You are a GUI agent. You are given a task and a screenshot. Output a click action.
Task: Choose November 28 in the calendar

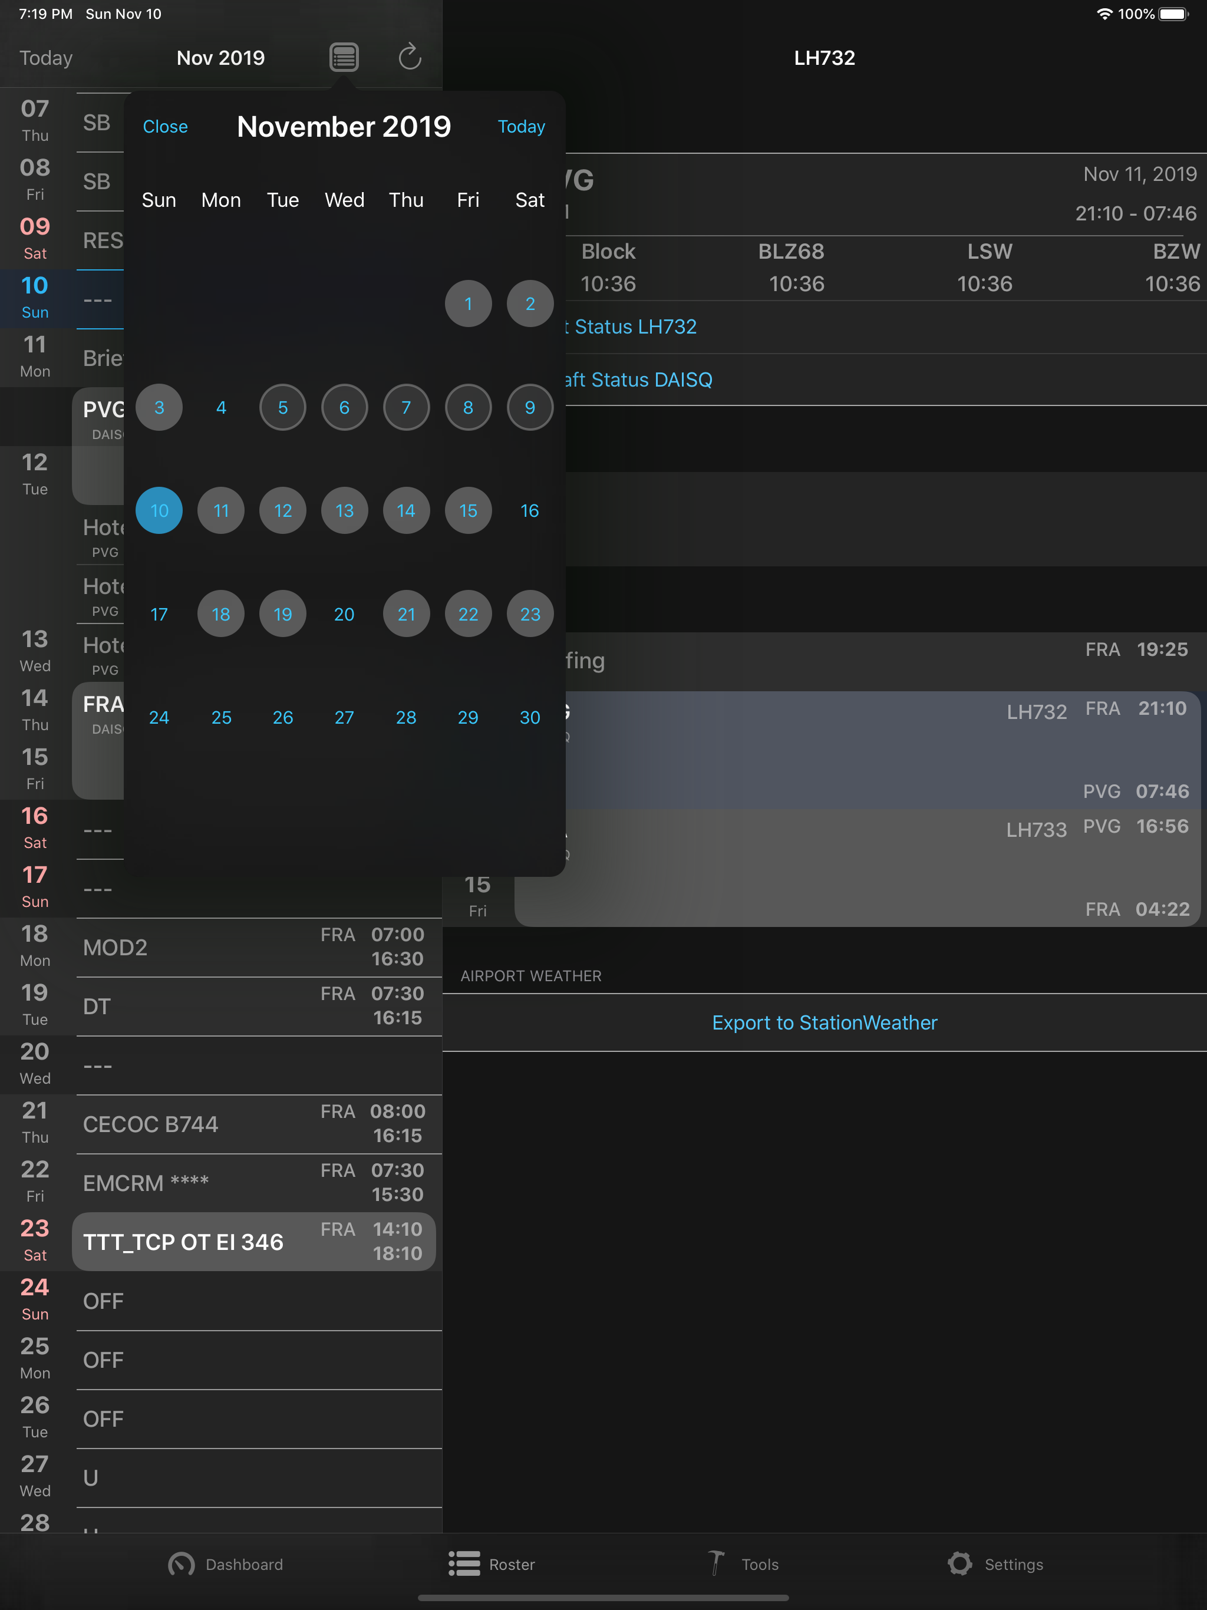tap(406, 718)
